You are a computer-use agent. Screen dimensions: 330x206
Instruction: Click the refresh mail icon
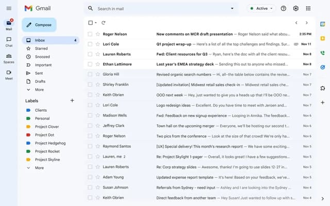(x=104, y=23)
